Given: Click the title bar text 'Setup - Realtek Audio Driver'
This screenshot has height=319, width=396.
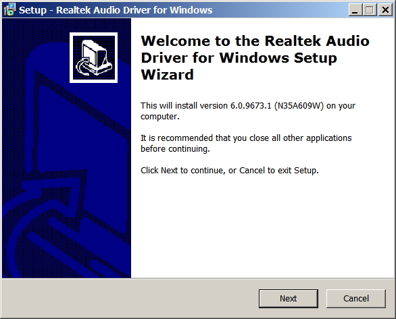Looking at the screenshot, I should [95, 10].
